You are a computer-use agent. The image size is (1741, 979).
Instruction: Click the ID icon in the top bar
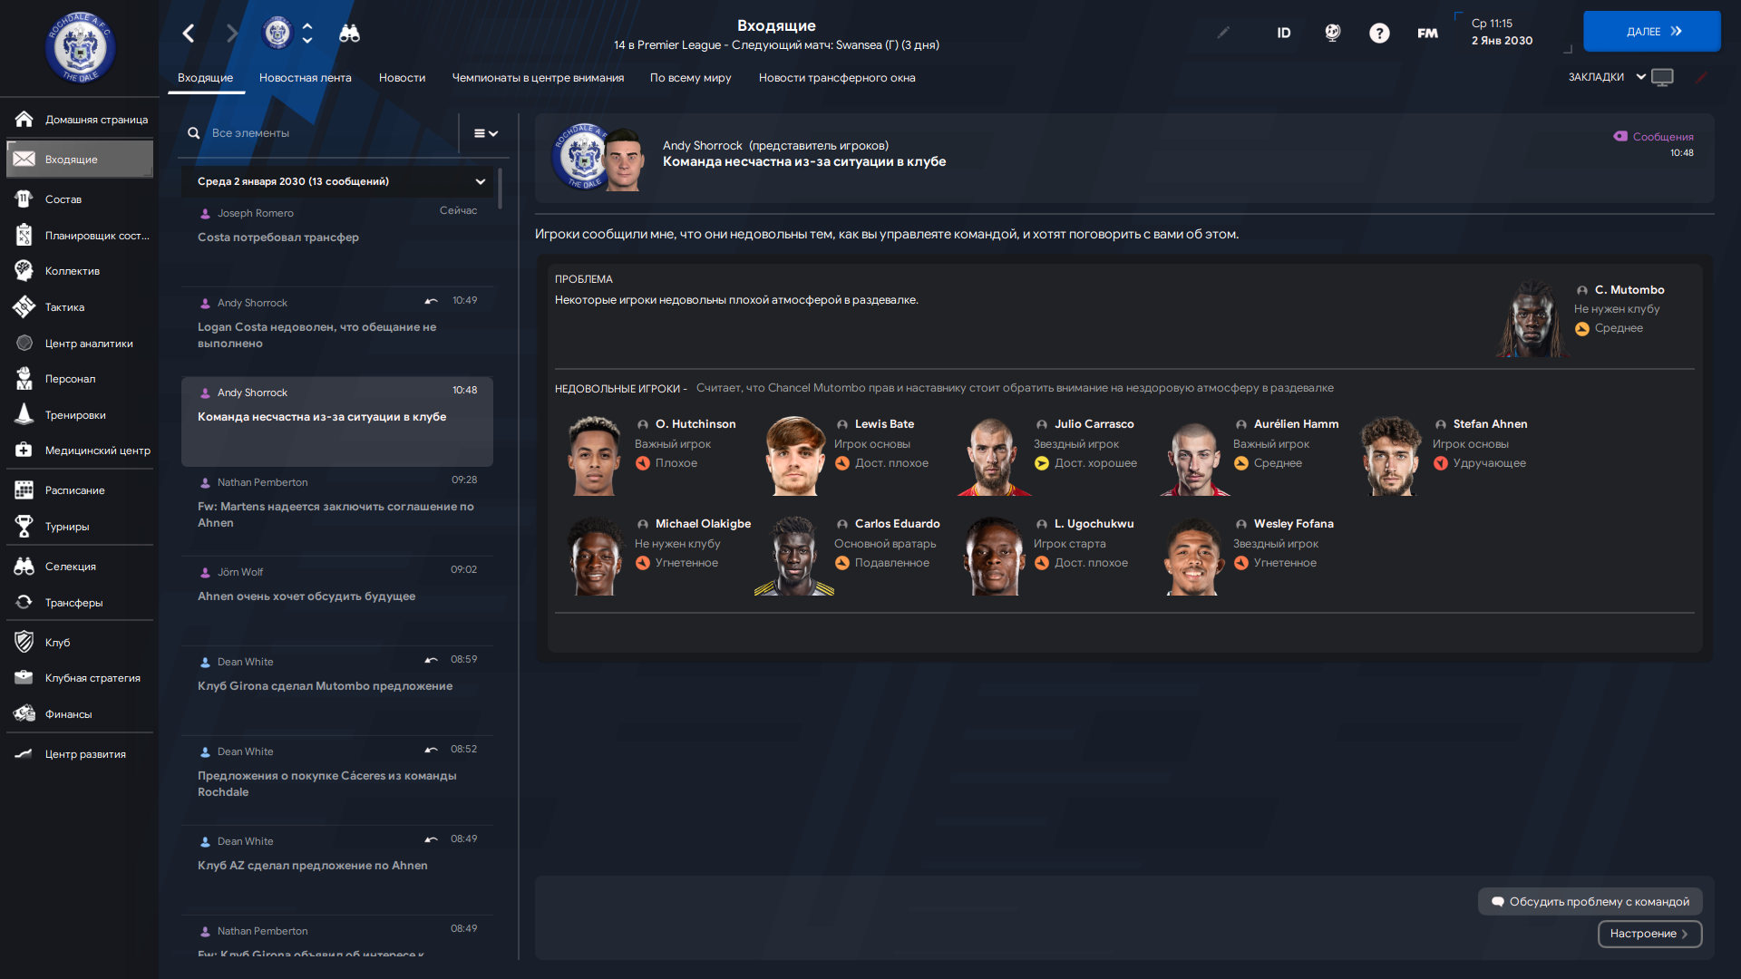point(1284,34)
